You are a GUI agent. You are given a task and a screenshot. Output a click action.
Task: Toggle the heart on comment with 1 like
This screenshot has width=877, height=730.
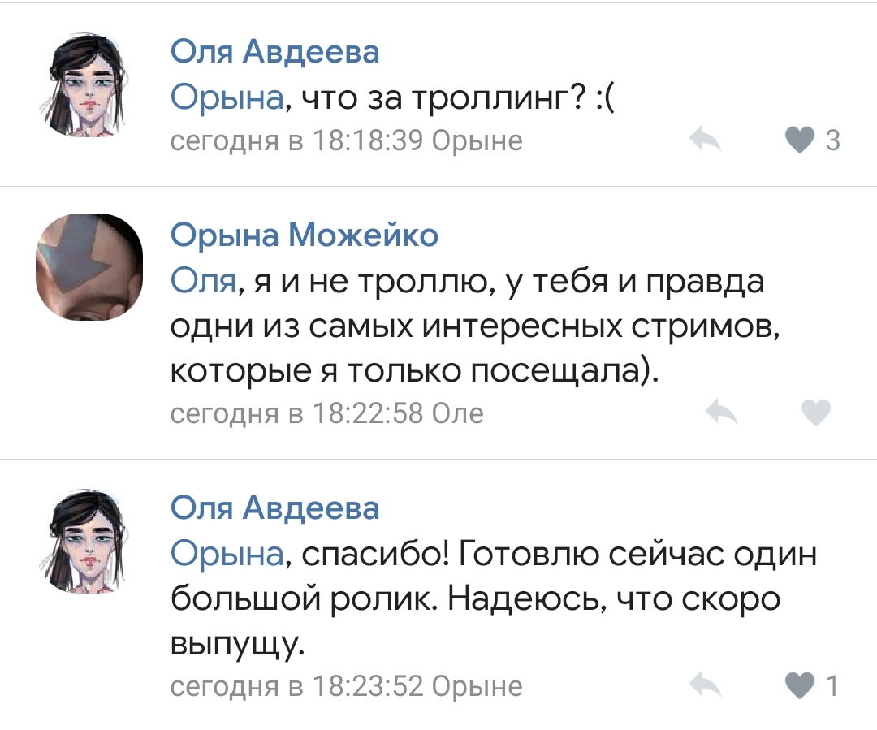tap(803, 685)
